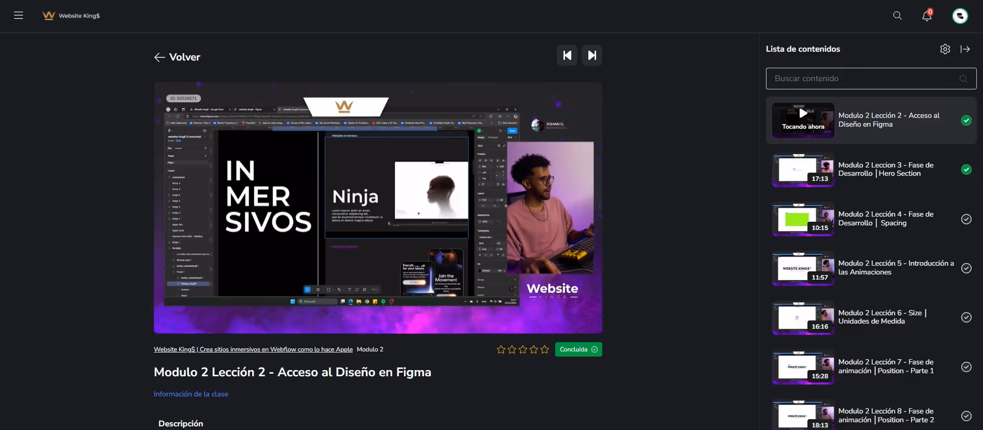The image size is (983, 430).
Task: Click the Lista de contenidos heading
Action: (803, 49)
